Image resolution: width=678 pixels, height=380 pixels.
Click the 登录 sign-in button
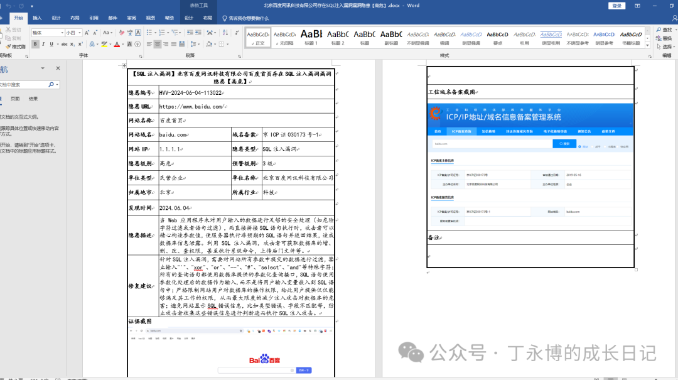pyautogui.click(x=617, y=6)
